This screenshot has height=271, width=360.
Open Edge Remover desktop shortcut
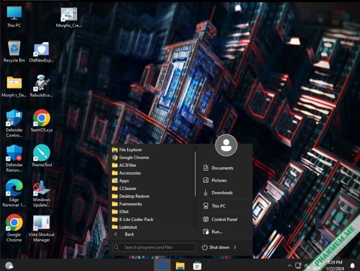coord(14,193)
